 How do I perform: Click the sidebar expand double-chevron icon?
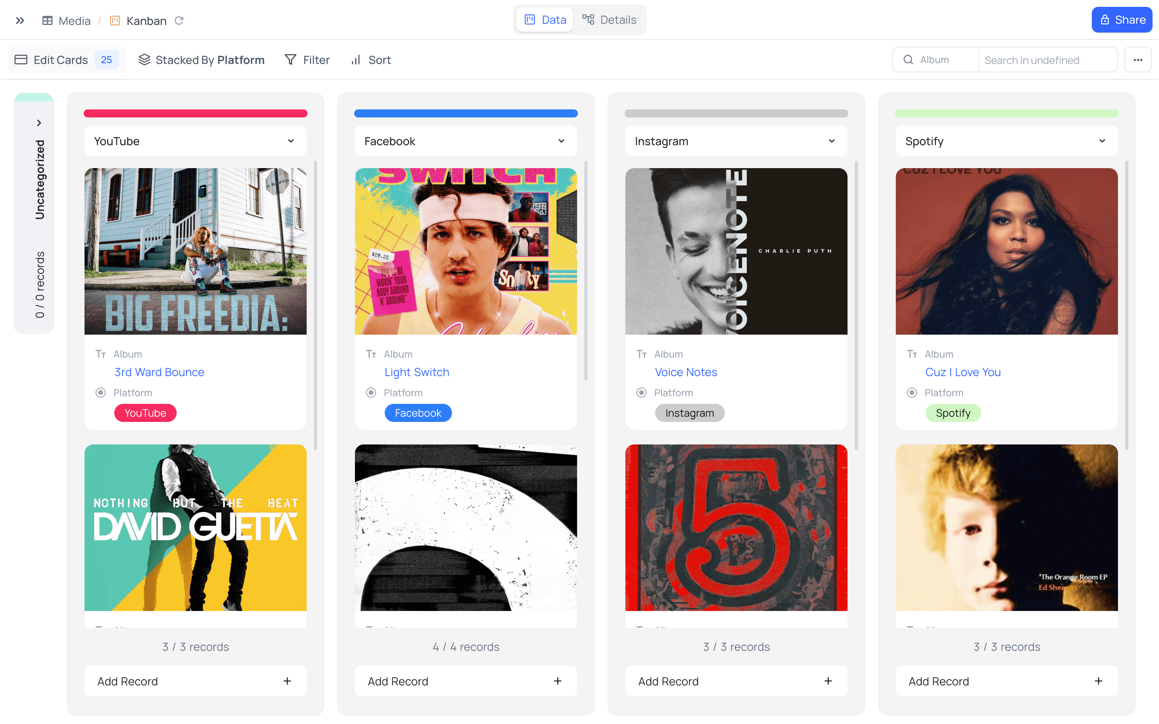pos(20,21)
